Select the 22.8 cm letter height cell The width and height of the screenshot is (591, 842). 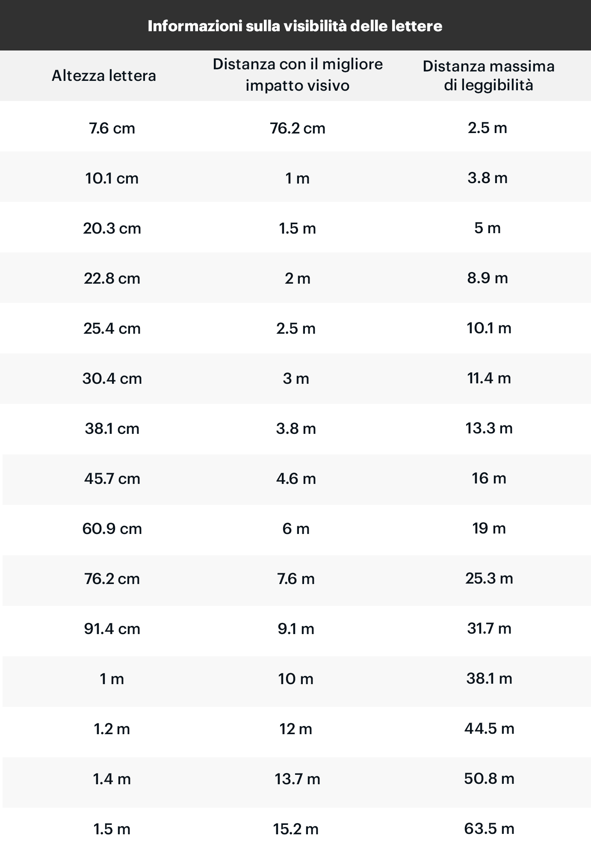click(x=112, y=279)
